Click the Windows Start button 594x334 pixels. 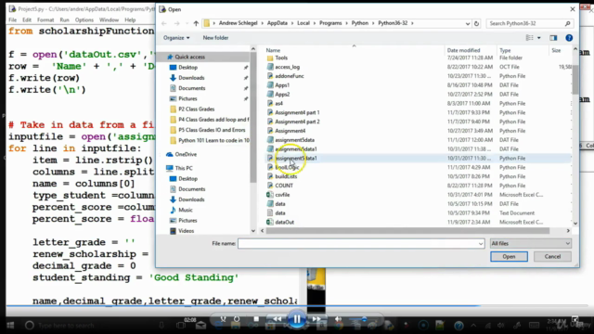pyautogui.click(x=10, y=326)
